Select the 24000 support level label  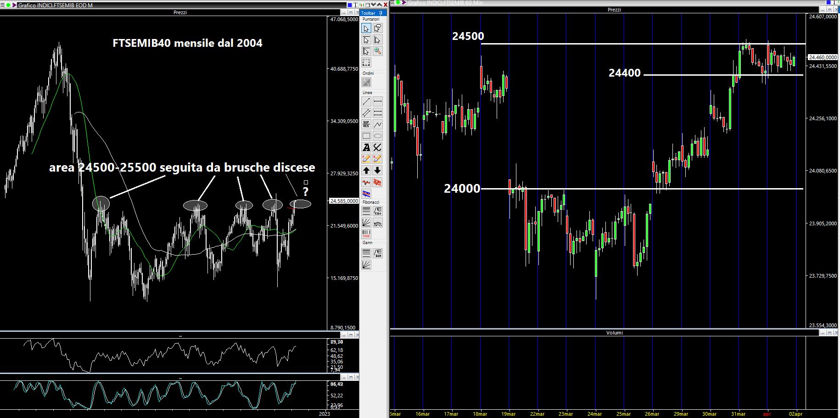462,189
